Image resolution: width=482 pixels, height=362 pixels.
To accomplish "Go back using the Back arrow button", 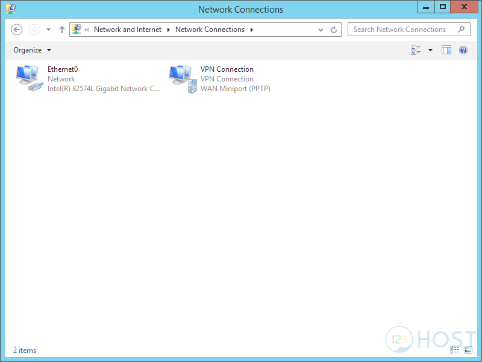I will [17, 30].
